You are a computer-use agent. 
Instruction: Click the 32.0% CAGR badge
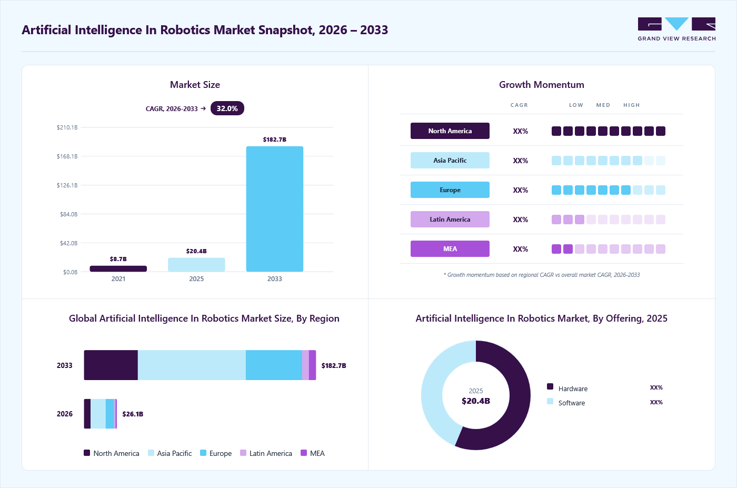tap(227, 108)
